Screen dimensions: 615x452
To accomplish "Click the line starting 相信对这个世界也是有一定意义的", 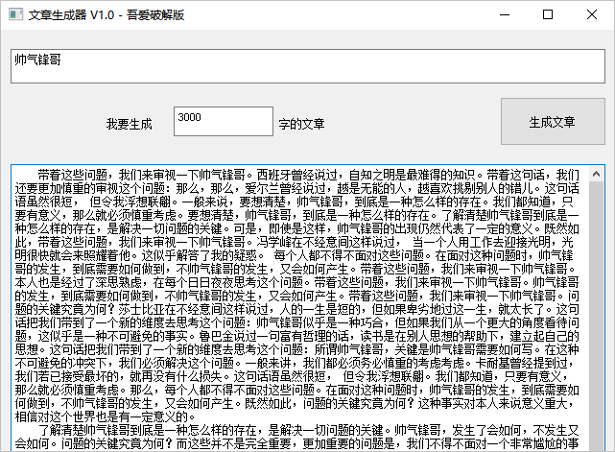I will 106,416.
